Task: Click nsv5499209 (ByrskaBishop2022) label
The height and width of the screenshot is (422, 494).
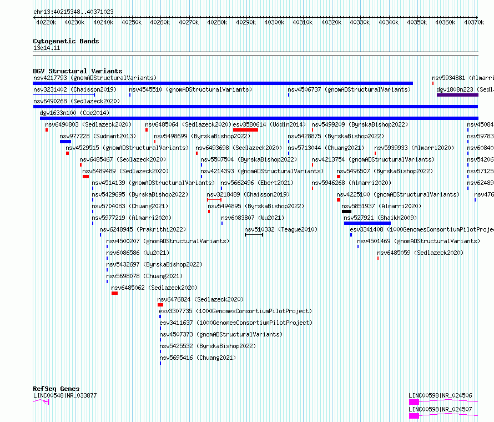Action: pos(360,124)
